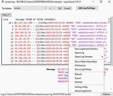Image resolution: width=113 pixels, height=96 pixels.
Task: Click the log list scroll up arrow
Action: click(109, 19)
